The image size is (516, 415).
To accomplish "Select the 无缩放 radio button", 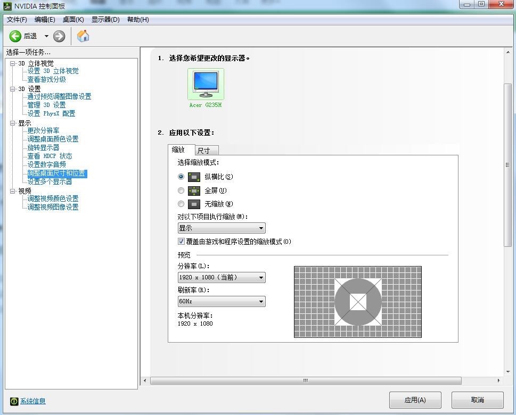I will pyautogui.click(x=181, y=204).
